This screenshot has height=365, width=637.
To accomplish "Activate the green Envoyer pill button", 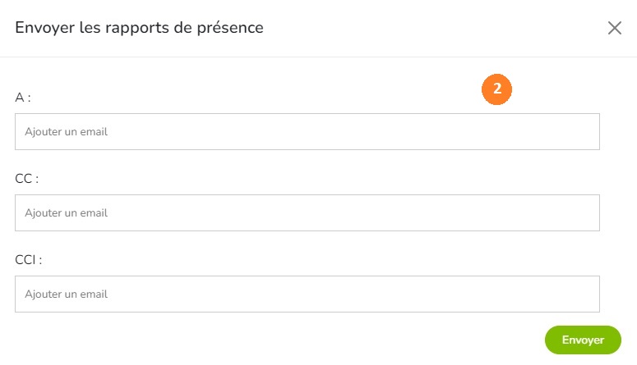I will pos(583,340).
